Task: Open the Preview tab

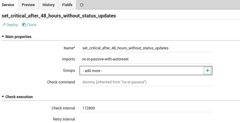Action: tap(28, 5)
